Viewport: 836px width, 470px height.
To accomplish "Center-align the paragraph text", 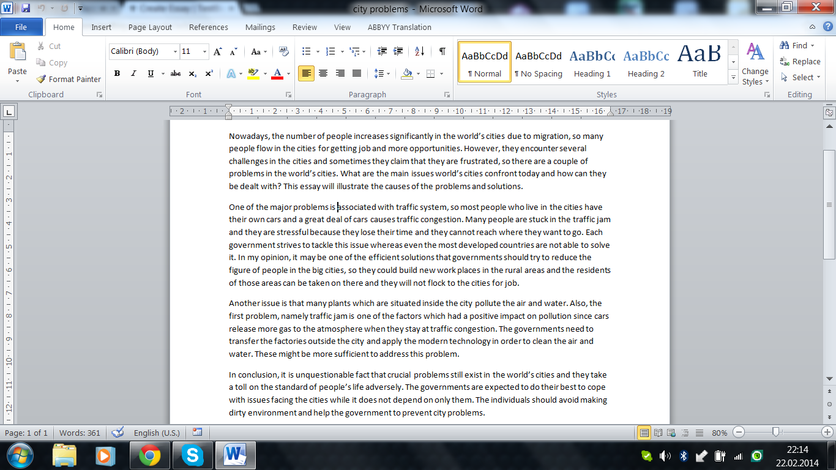I will tap(323, 73).
